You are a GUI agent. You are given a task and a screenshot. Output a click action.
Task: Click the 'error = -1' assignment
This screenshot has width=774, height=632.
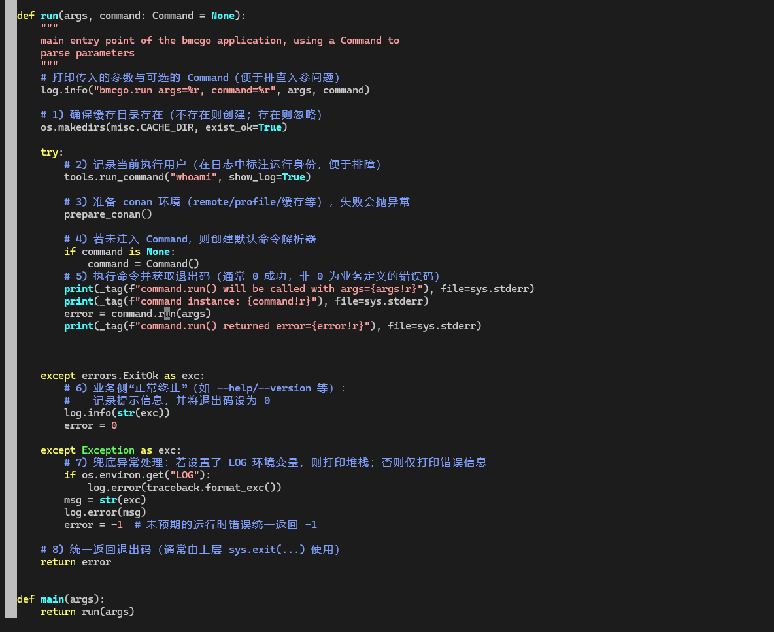click(93, 525)
